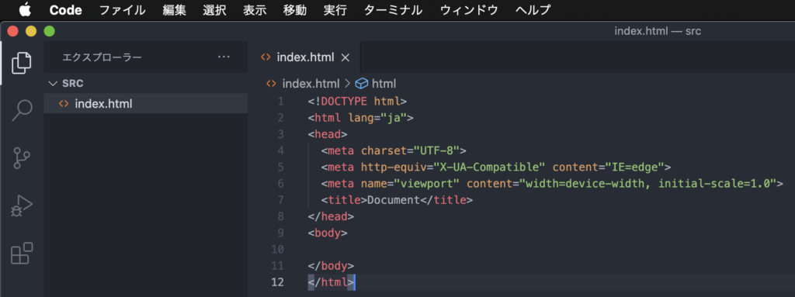Screen dimensions: 795x297
Task: Click the html symbol cube icon in breadcrumb
Action: pos(362,84)
